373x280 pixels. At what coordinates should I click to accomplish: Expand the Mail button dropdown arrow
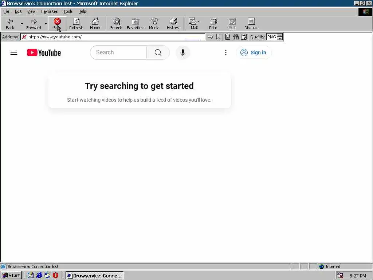pos(199,22)
